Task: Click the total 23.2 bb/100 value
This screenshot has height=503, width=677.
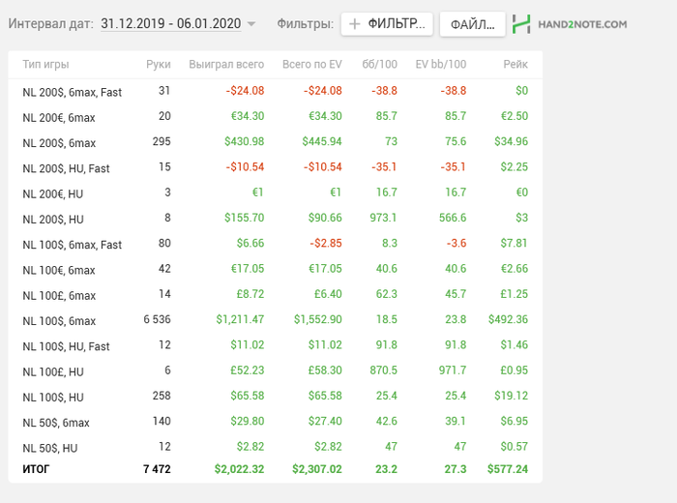Action: [386, 469]
